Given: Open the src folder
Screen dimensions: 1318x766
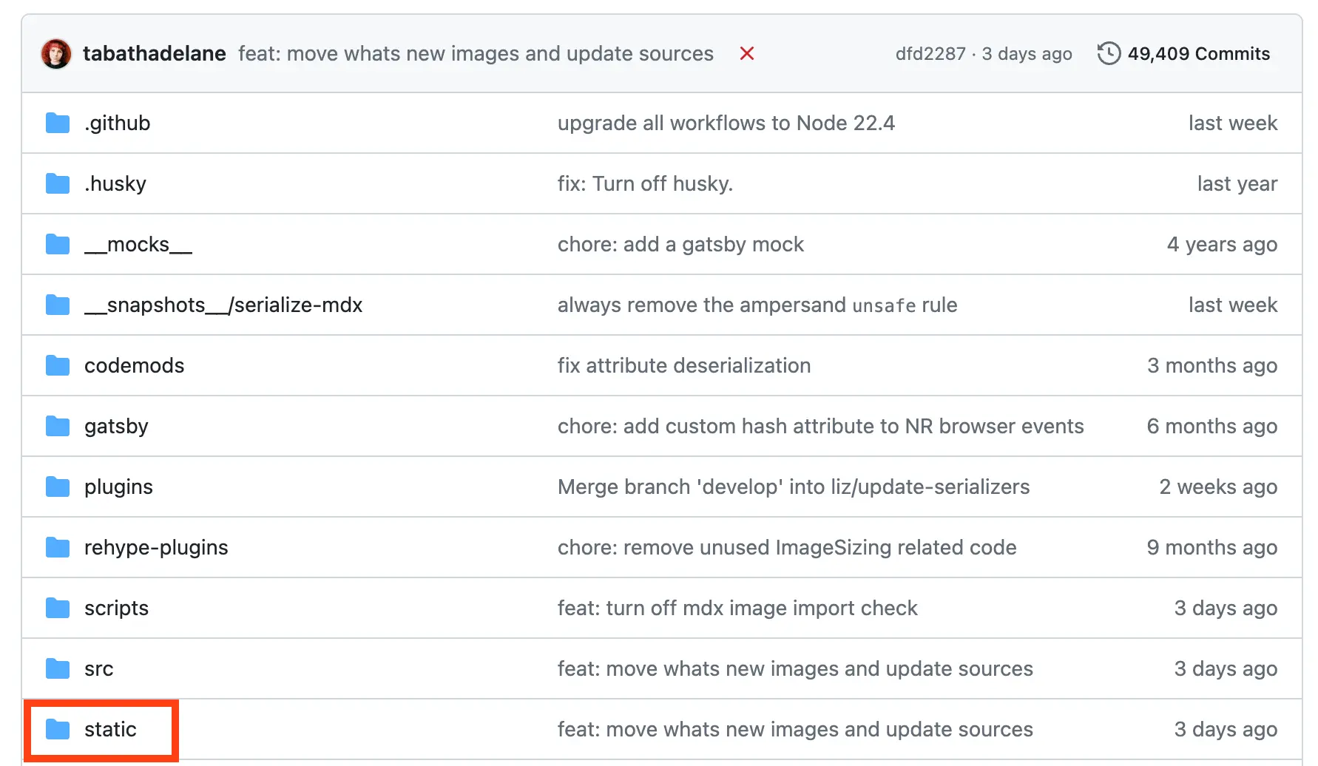Looking at the screenshot, I should click(x=98, y=669).
